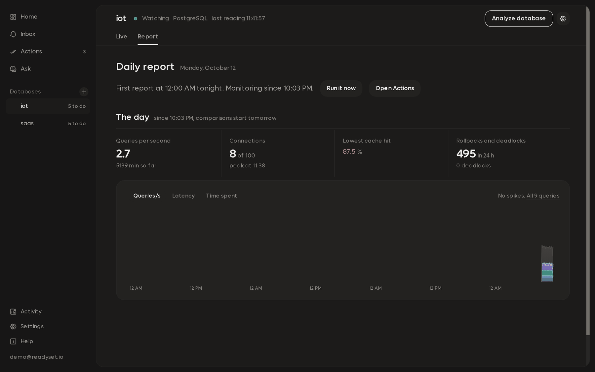Click the vertical scrollbar on the right
This screenshot has height=372, width=595.
point(588,170)
